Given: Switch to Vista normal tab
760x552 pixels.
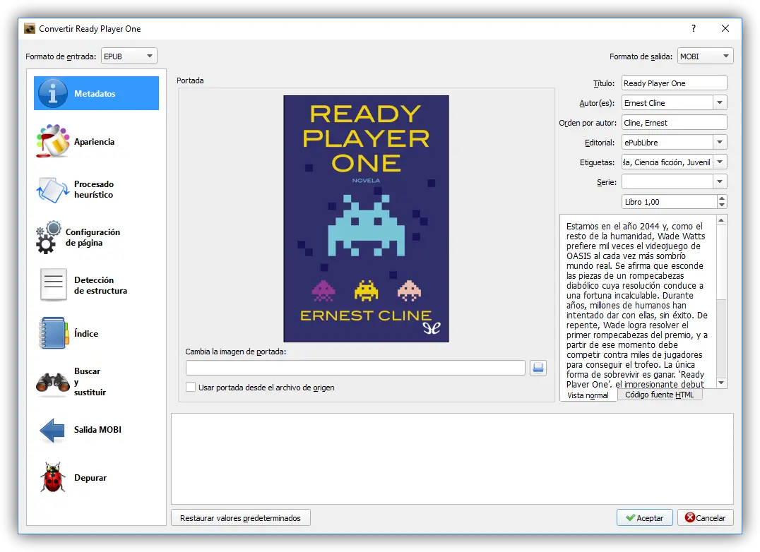Looking at the screenshot, I should 588,395.
